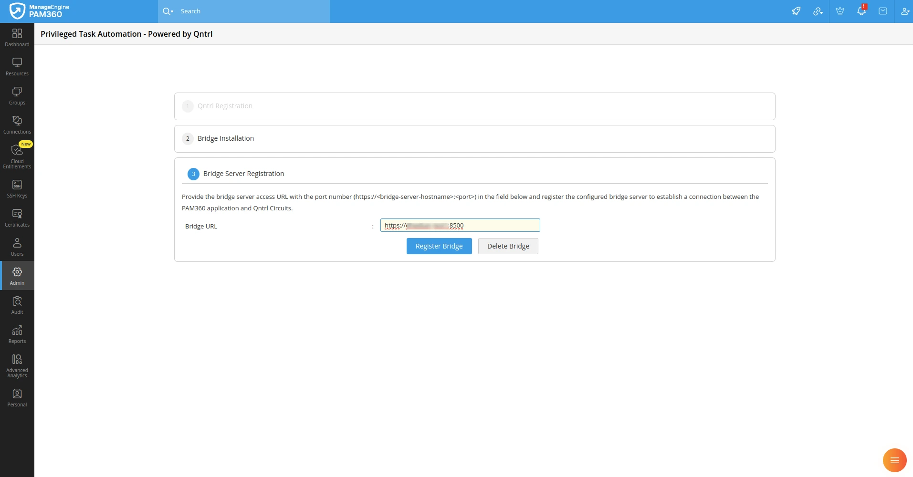Open the user profile dropdown
Image resolution: width=913 pixels, height=477 pixels.
905,11
